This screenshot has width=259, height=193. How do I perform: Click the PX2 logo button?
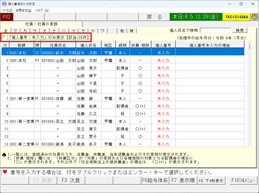[7, 17]
